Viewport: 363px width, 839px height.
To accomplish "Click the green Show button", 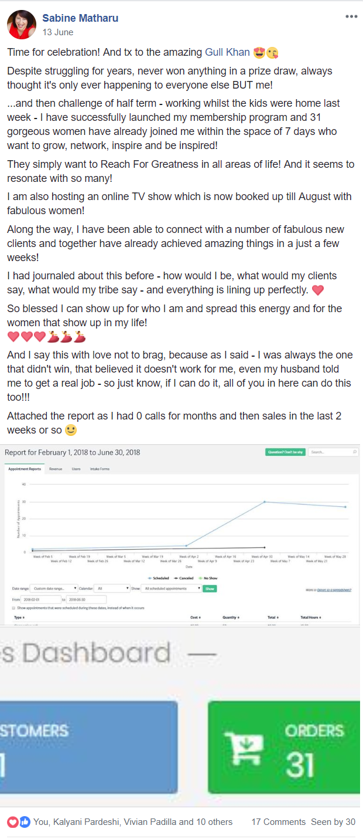I will (x=210, y=588).
